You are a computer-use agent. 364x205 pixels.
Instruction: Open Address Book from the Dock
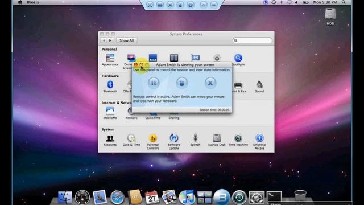[135, 197]
